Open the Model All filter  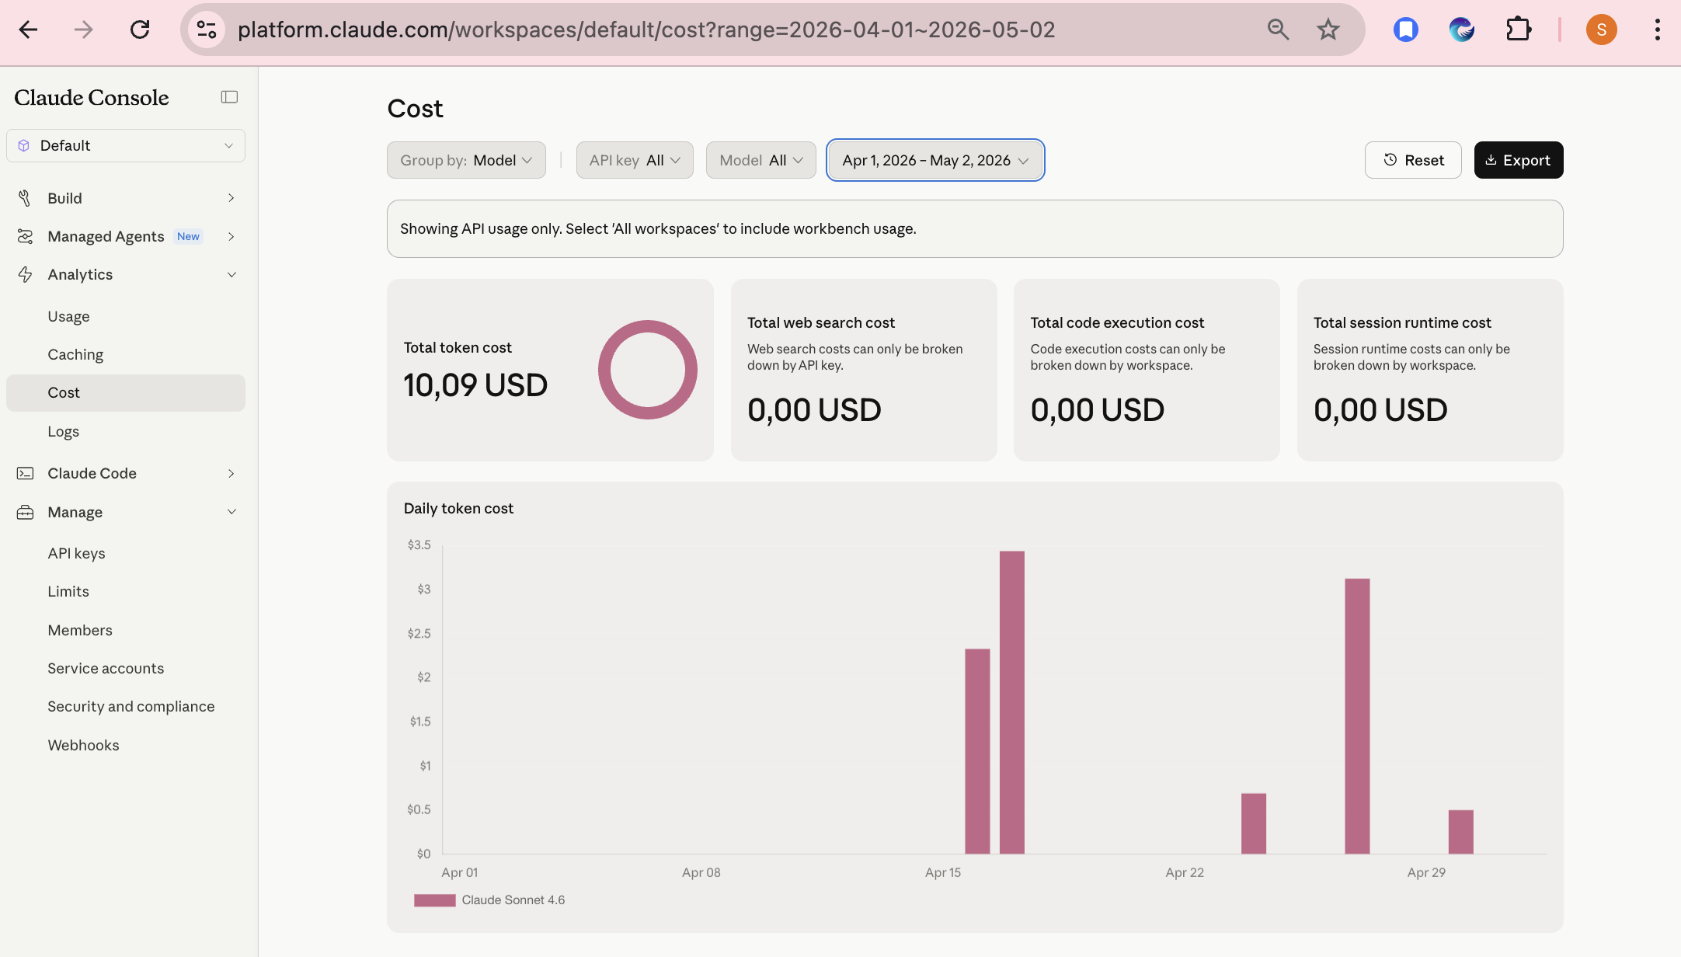click(760, 160)
